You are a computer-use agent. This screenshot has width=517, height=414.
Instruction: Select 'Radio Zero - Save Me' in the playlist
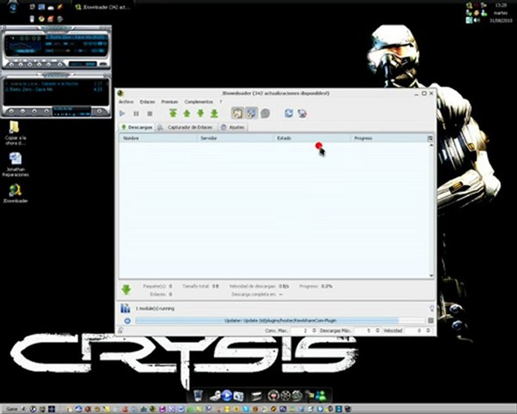click(x=54, y=89)
